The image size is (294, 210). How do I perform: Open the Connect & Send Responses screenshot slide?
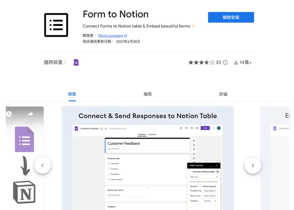click(147, 158)
